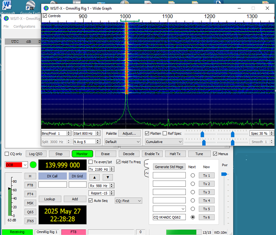
Task: Enable CQ only checkbox
Action: tap(7, 154)
